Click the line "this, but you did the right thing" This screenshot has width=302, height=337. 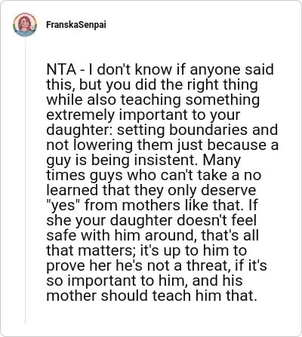[x=152, y=84]
